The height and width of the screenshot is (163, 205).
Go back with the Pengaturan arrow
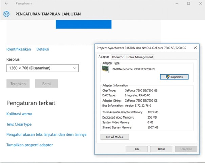click(x=6, y=3)
